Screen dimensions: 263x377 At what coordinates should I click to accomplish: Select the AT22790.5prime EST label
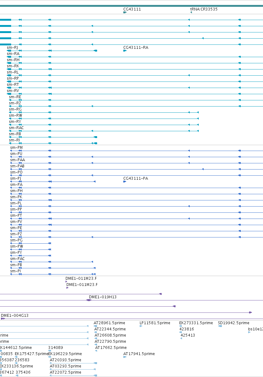coord(110,341)
